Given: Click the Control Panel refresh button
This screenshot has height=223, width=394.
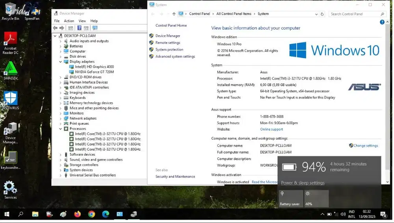Looking at the screenshot, I should click(322, 14).
